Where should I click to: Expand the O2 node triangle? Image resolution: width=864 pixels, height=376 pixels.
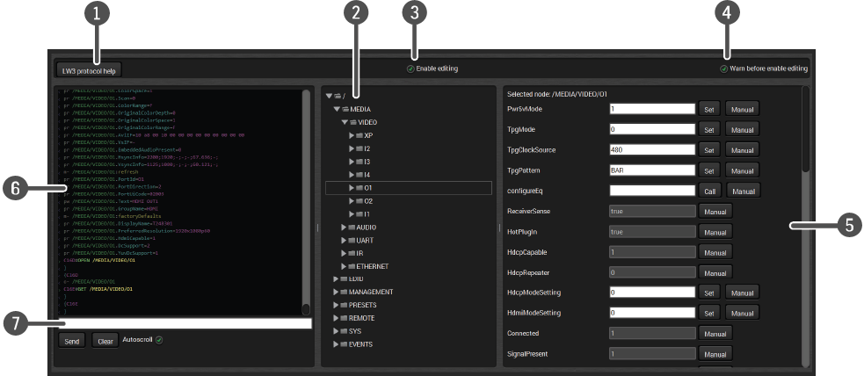click(x=352, y=201)
